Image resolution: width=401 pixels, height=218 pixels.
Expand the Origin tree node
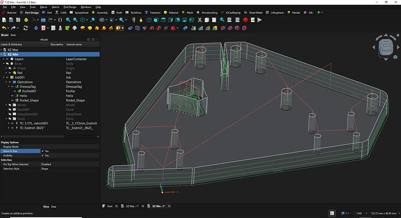[x=6, y=69]
